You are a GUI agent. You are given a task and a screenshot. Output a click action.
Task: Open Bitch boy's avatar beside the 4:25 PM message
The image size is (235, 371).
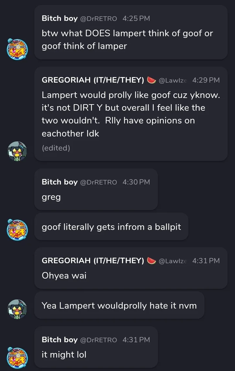point(17,49)
